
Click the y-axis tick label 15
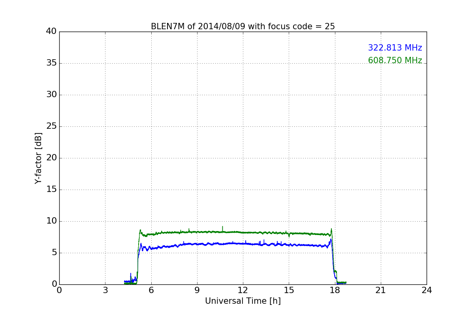tap(51, 190)
